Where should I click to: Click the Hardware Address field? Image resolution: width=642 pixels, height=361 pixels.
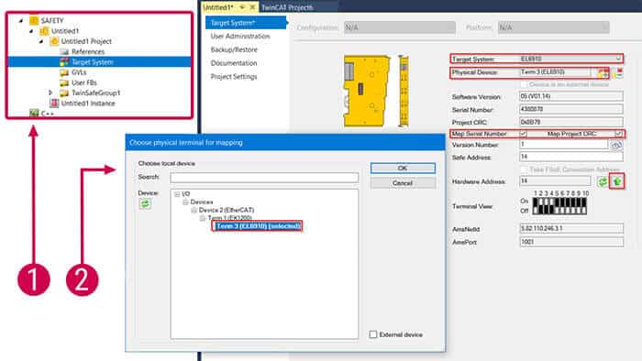pyautogui.click(x=555, y=181)
